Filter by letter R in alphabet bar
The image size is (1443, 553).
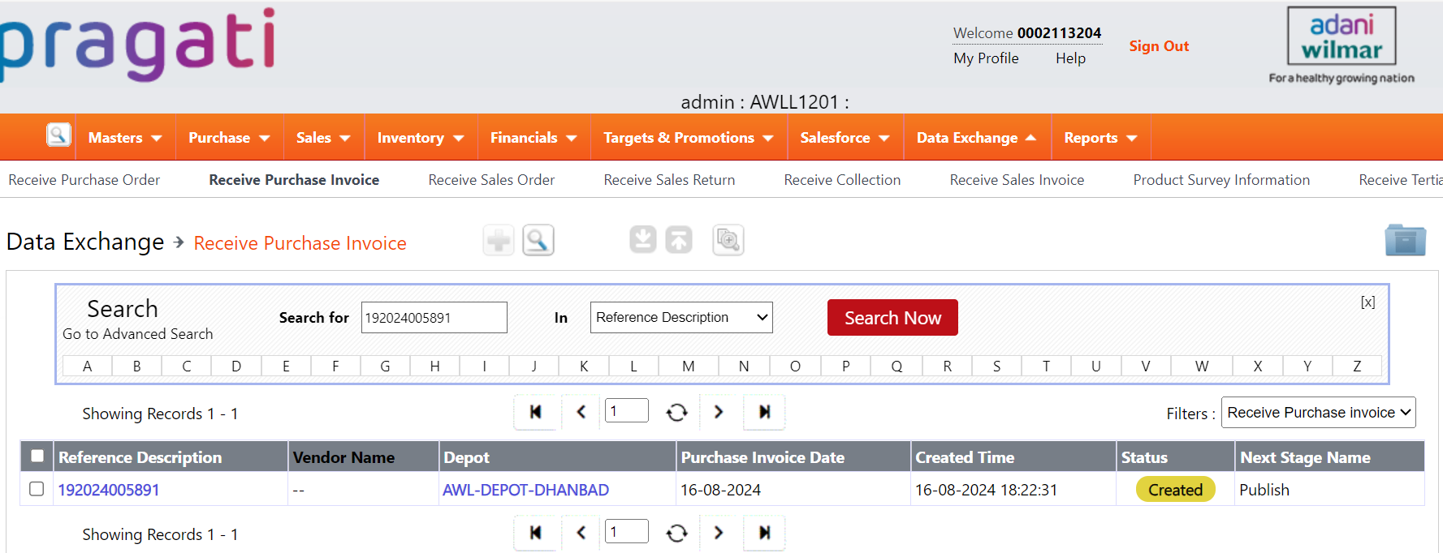947,367
